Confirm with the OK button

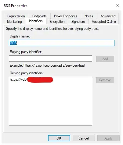(x=59, y=138)
